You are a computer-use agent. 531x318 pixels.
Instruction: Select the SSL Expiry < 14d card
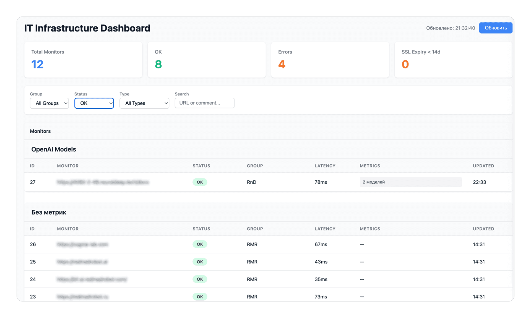453,60
